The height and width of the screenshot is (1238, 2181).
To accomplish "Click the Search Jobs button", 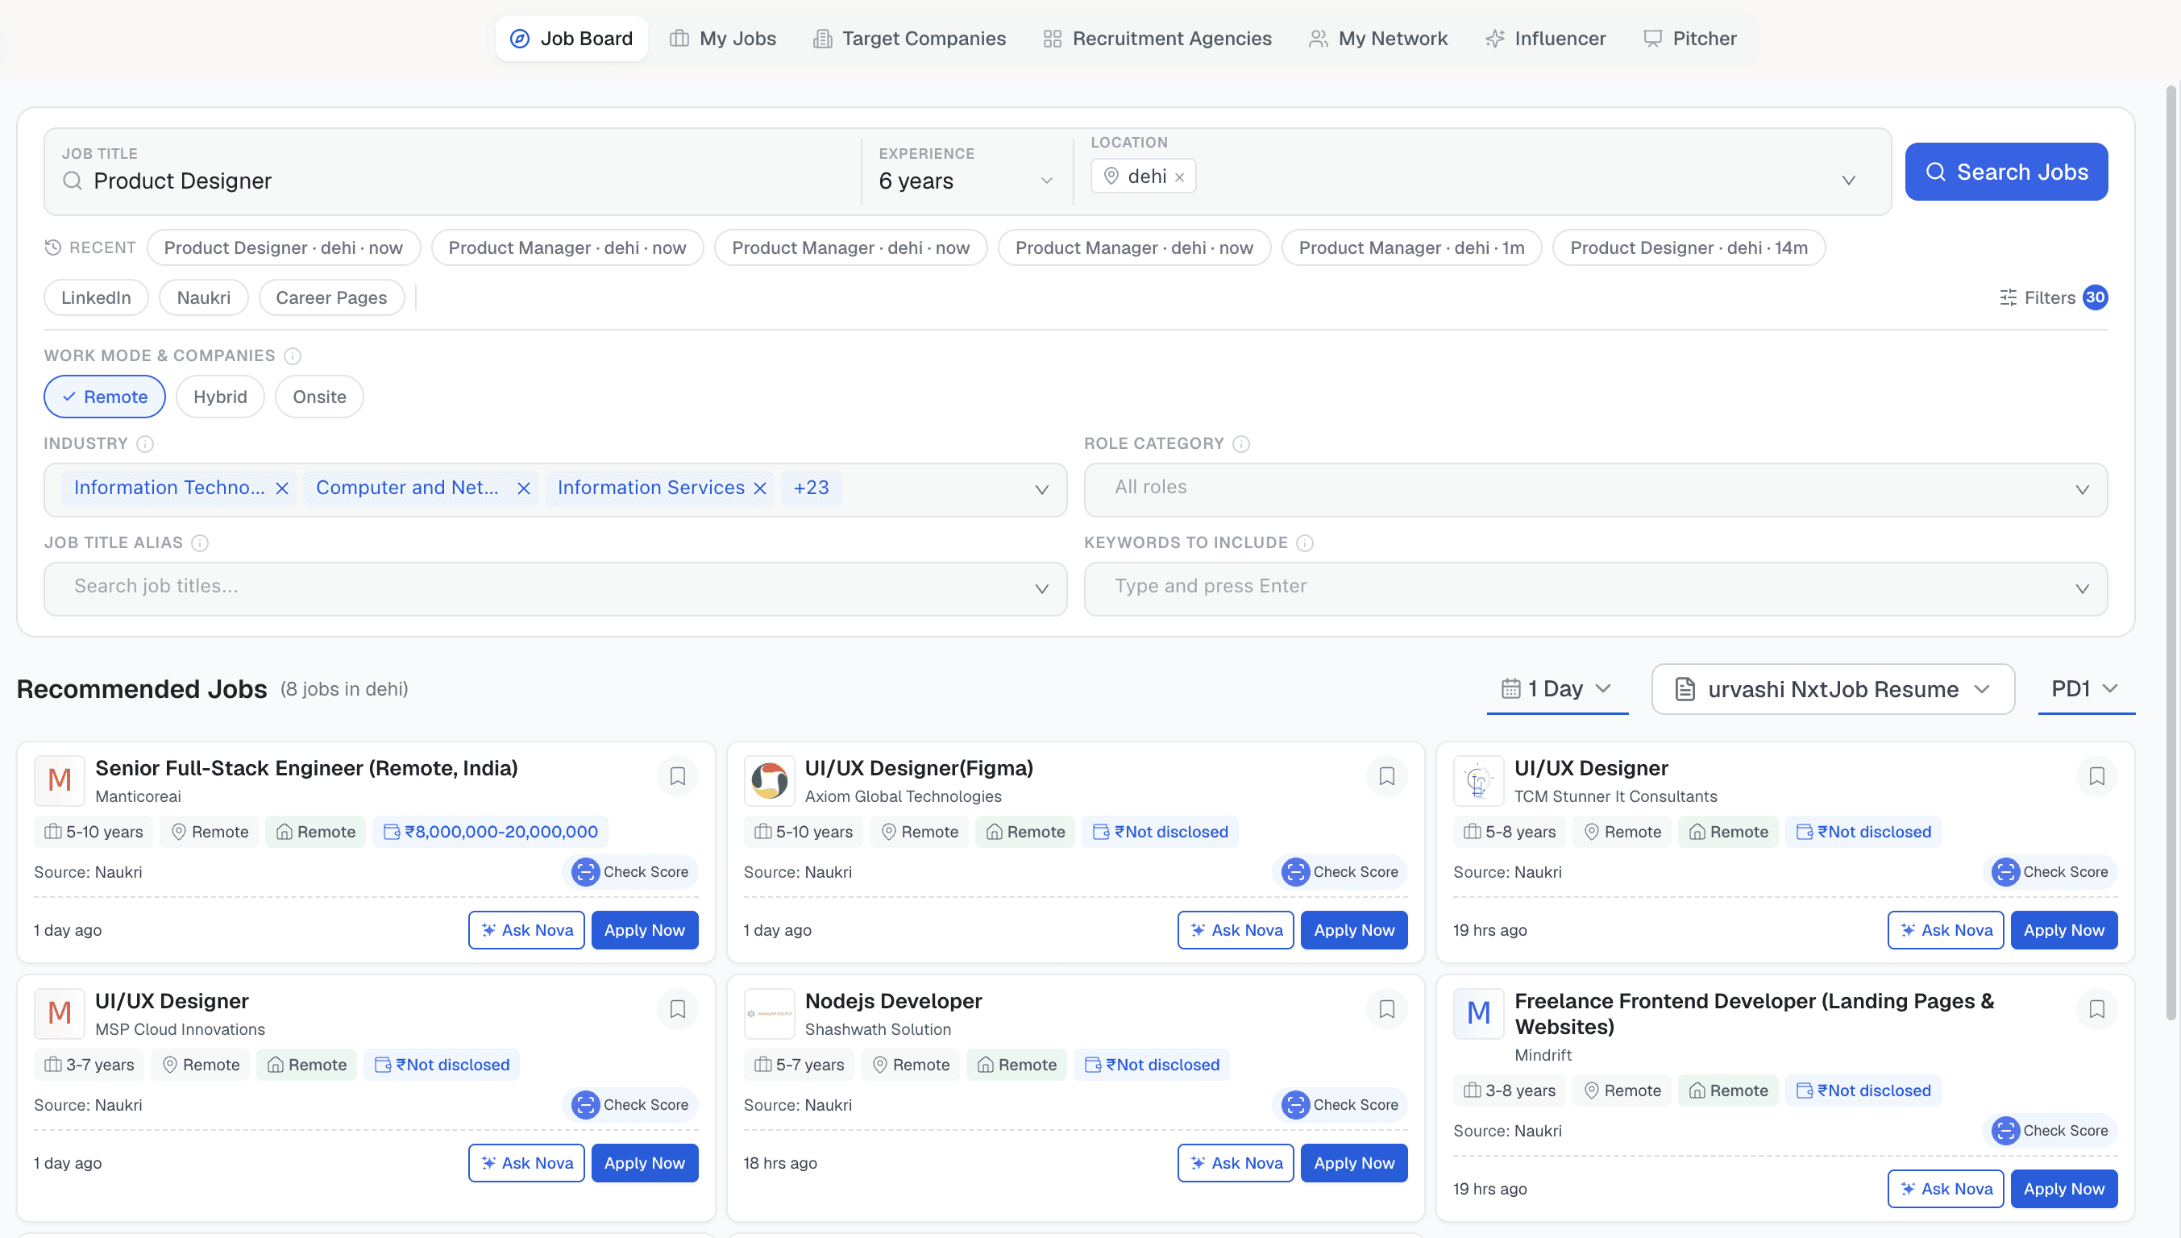I will [2007, 172].
